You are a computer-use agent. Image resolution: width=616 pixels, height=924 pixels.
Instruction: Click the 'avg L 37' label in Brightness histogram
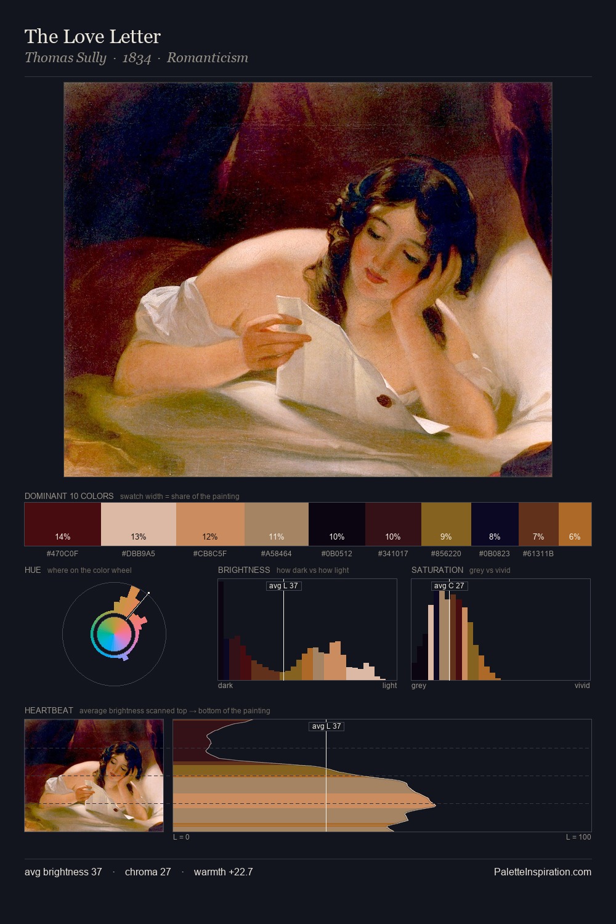[x=283, y=586]
